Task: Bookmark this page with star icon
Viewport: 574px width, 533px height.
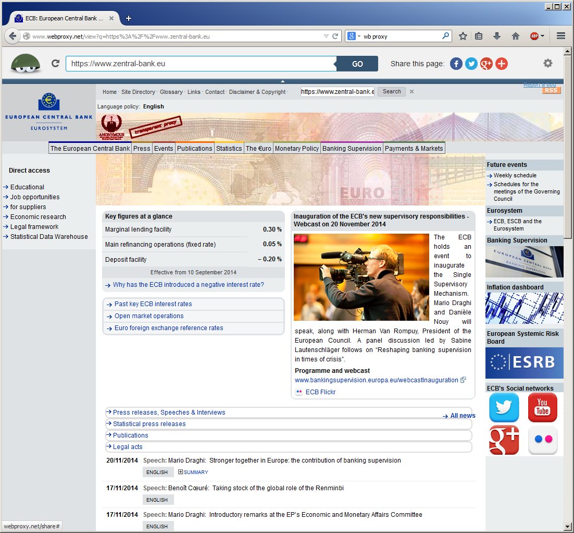Action: pos(463,37)
